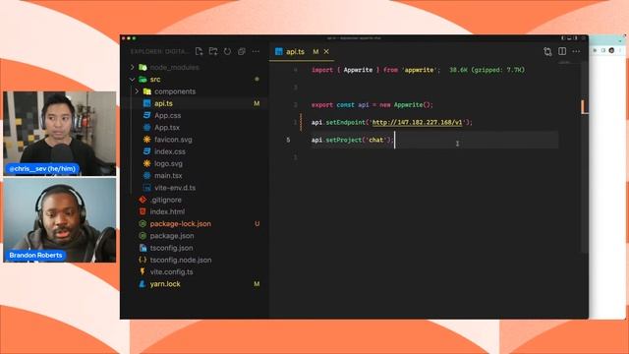Click the vite.config.ts lightning icon

[143, 271]
